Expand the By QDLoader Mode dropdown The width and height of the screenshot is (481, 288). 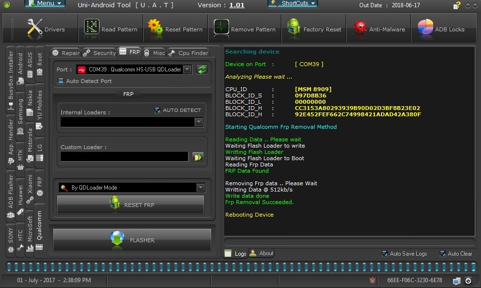tap(201, 187)
